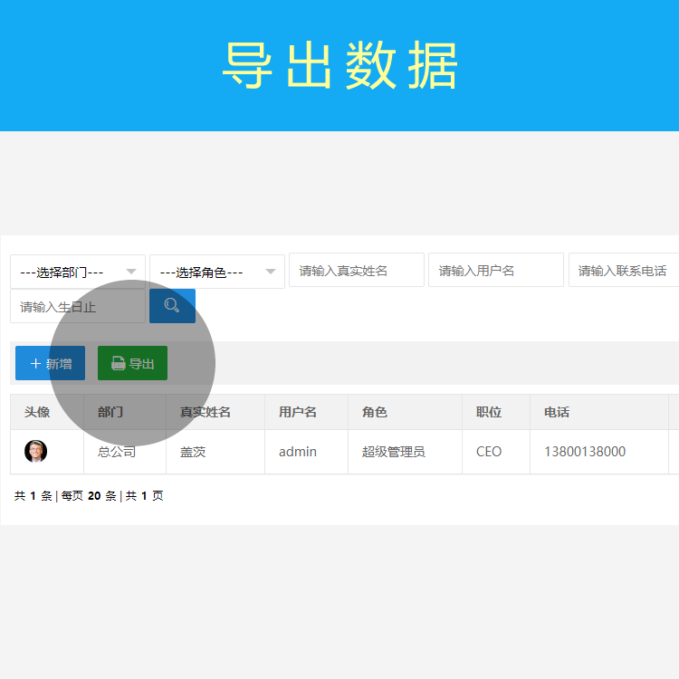This screenshot has width=679, height=679.
Task: Click the 导出数据 banner title
Action: coord(339,65)
